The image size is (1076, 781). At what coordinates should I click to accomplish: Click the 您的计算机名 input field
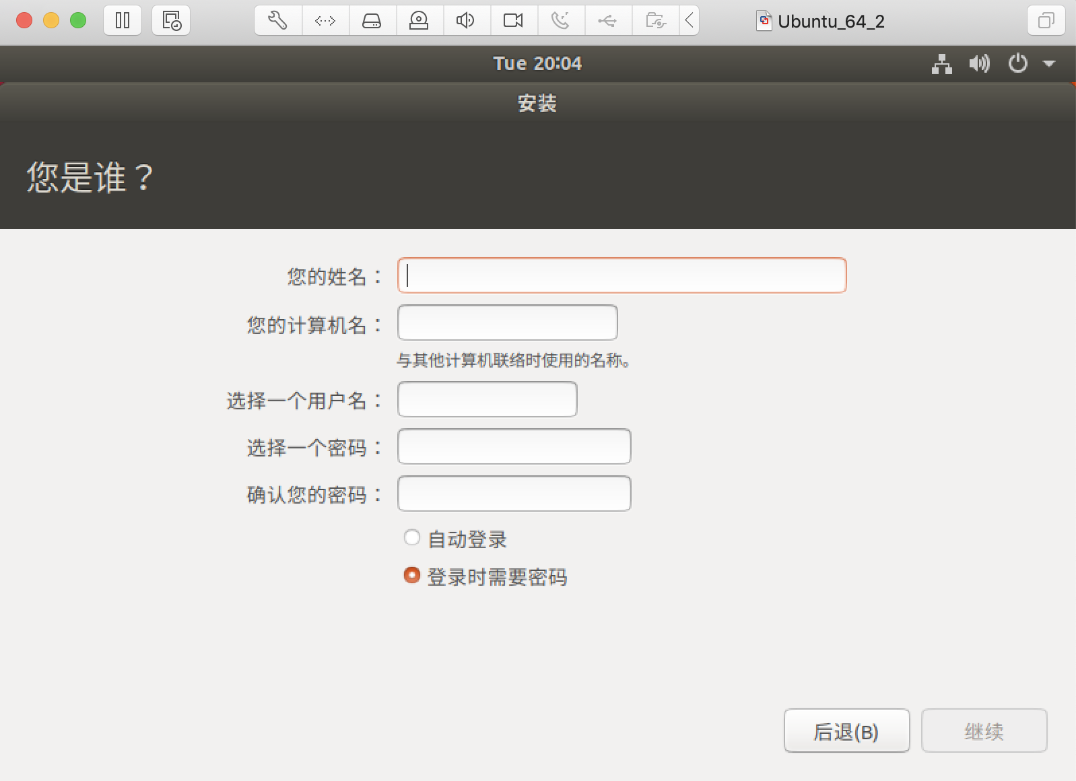point(508,322)
